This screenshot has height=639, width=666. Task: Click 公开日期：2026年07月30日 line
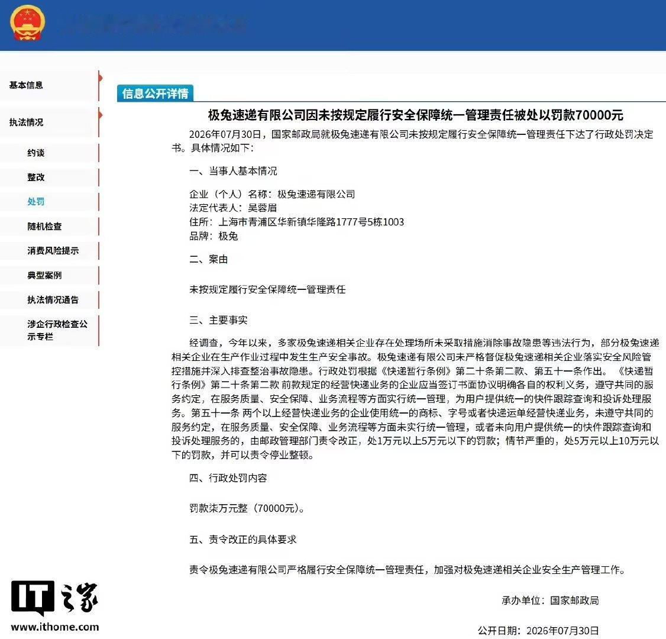point(538,631)
